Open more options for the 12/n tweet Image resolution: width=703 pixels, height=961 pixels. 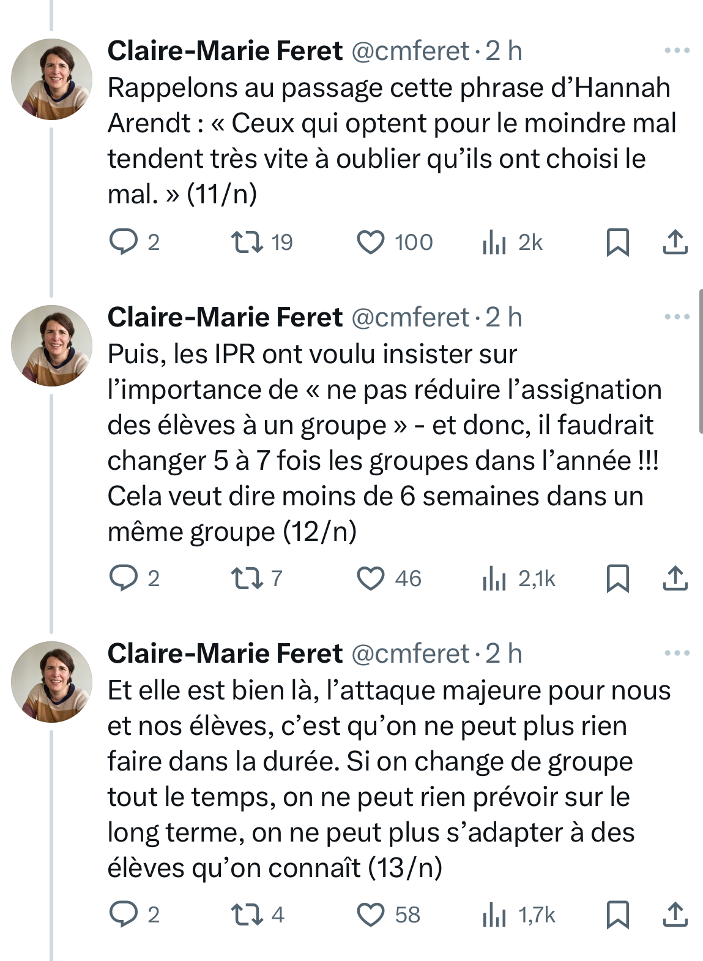pyautogui.click(x=677, y=317)
